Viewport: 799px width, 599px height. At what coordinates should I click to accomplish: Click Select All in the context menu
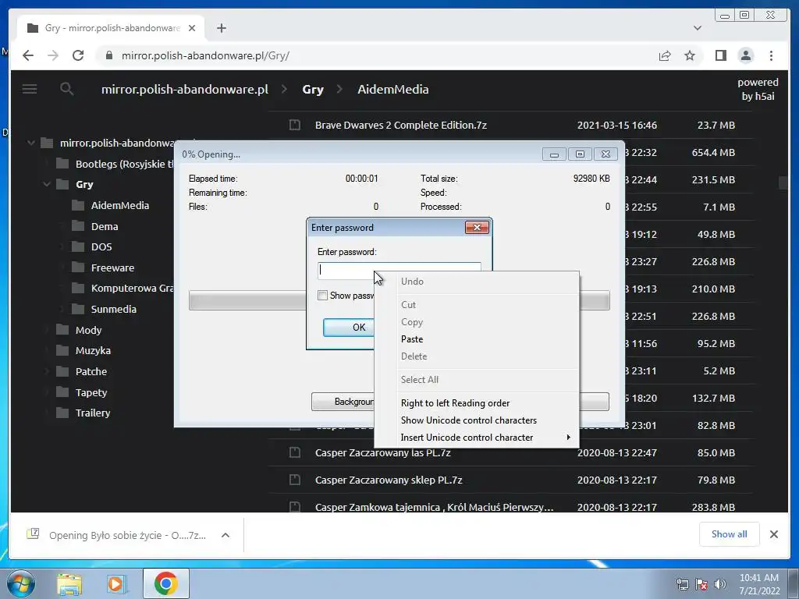[x=477, y=380]
